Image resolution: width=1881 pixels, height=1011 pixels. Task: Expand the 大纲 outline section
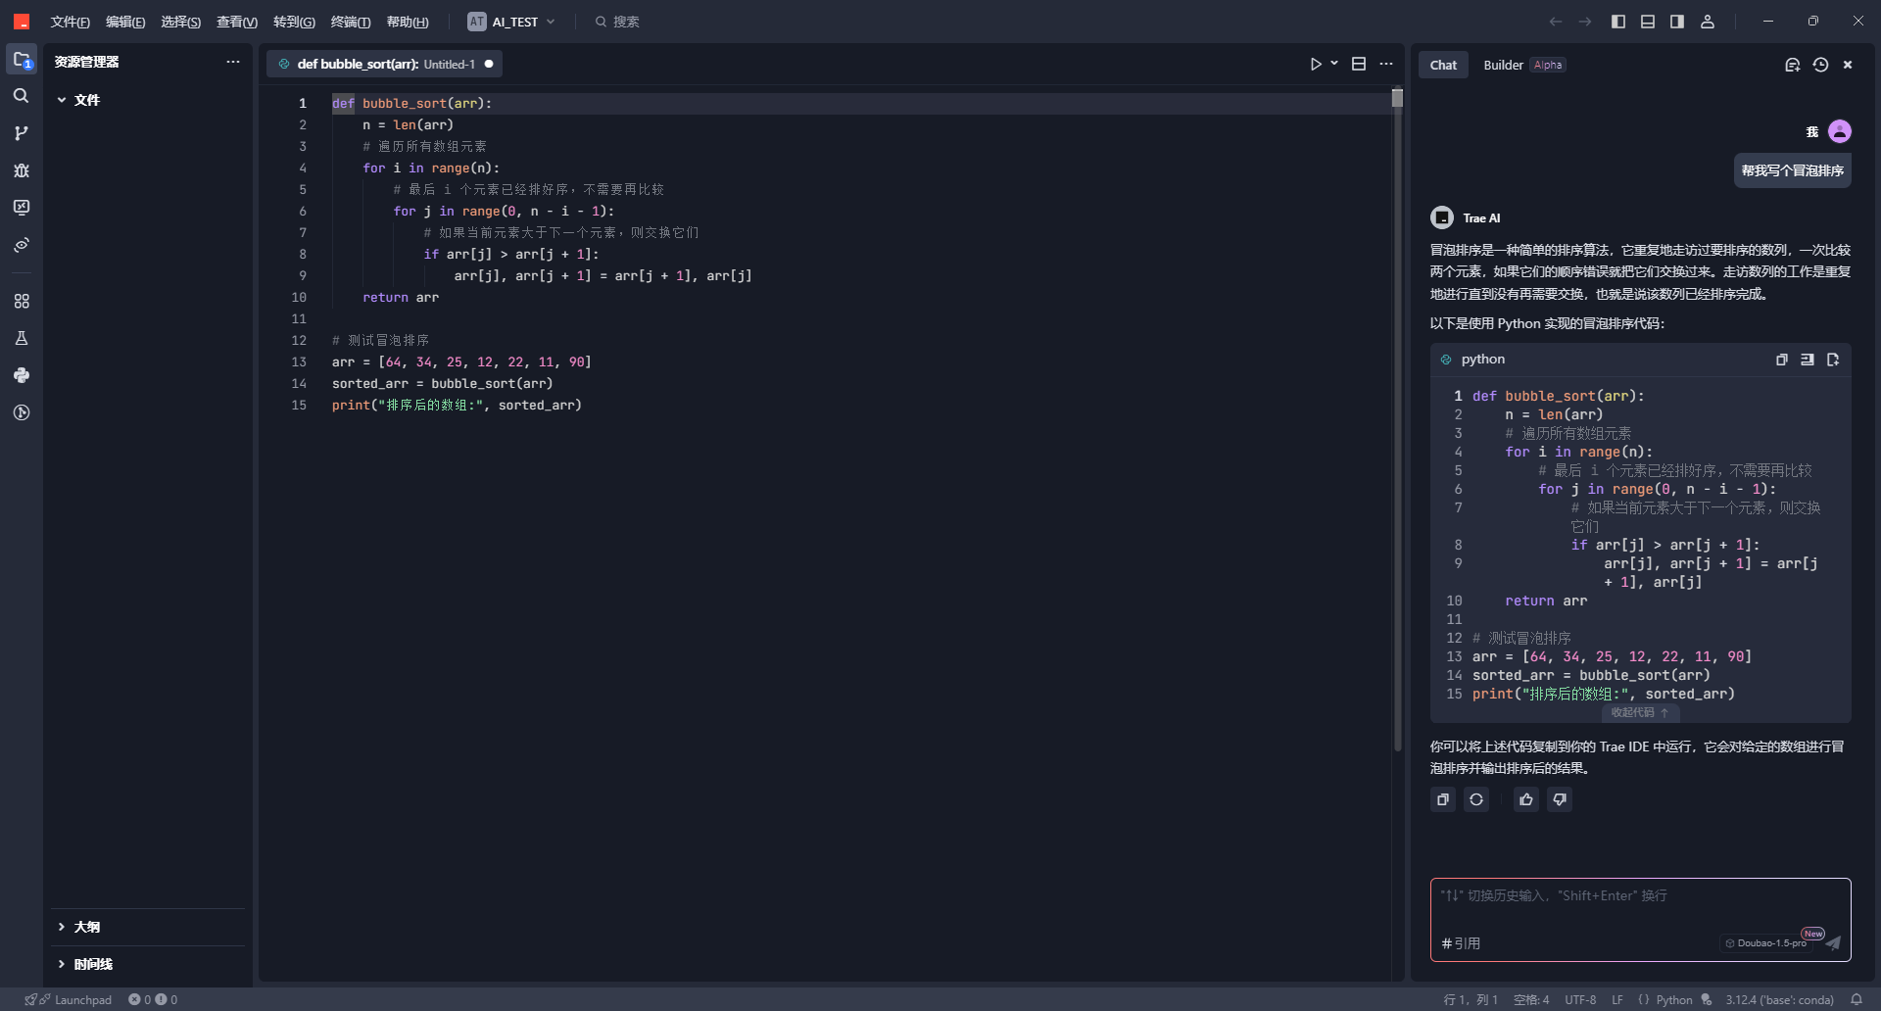pyautogui.click(x=86, y=927)
